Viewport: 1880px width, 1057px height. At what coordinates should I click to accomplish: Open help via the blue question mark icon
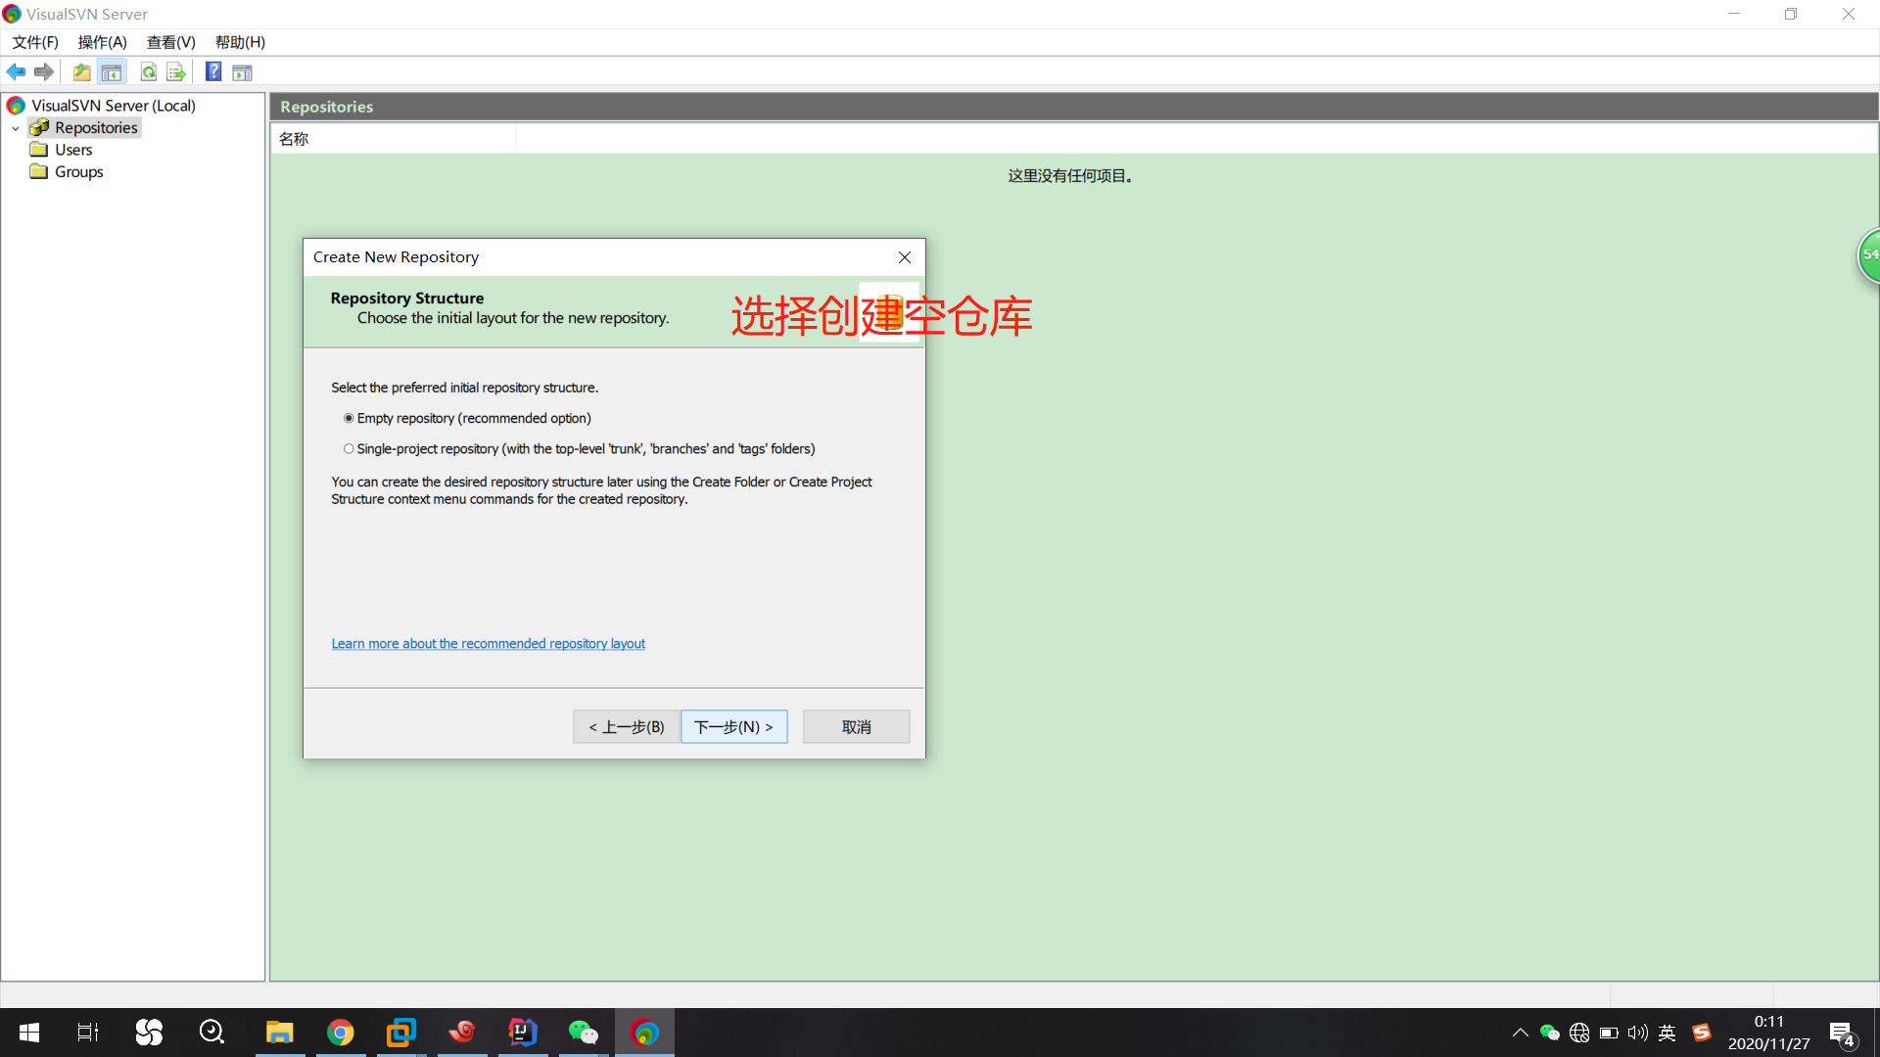pyautogui.click(x=213, y=71)
